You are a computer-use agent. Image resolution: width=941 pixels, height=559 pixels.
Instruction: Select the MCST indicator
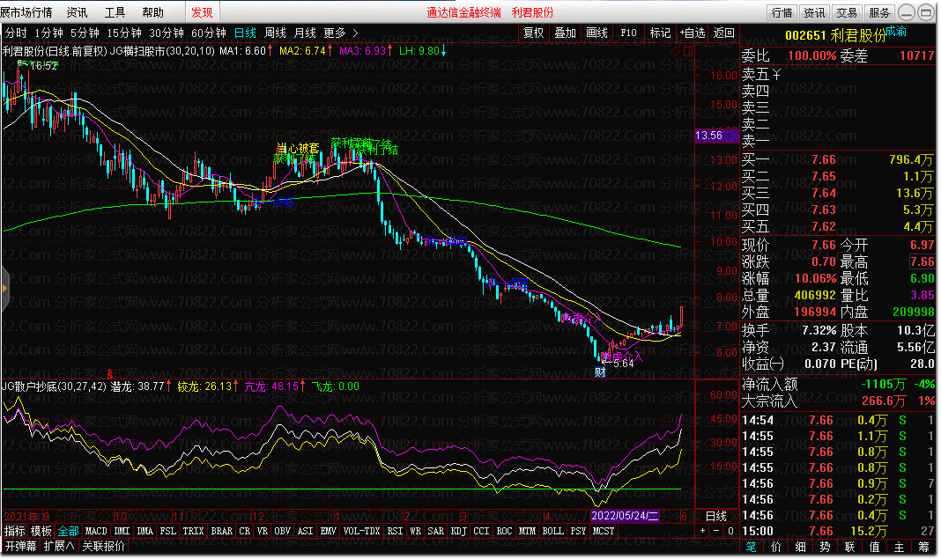click(x=604, y=531)
